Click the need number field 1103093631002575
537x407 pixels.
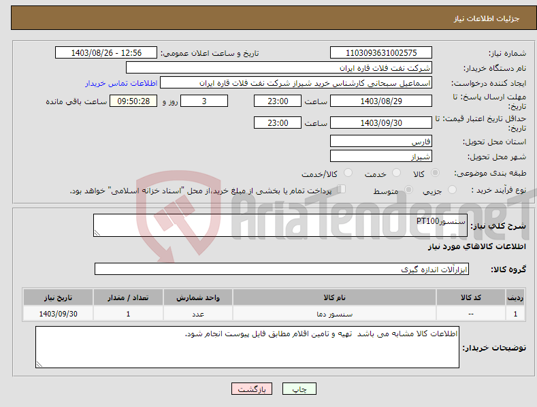[x=381, y=53]
